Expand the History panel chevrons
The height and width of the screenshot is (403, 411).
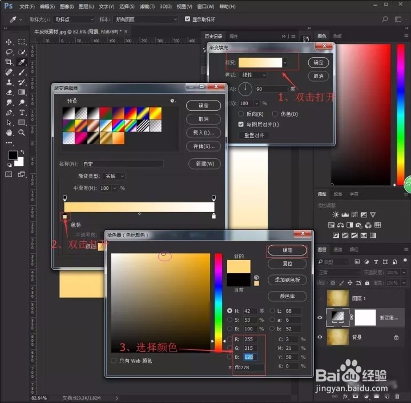284,36
